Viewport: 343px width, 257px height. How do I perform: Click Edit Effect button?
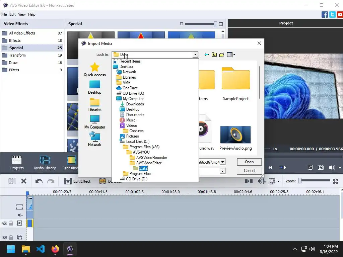(77, 181)
